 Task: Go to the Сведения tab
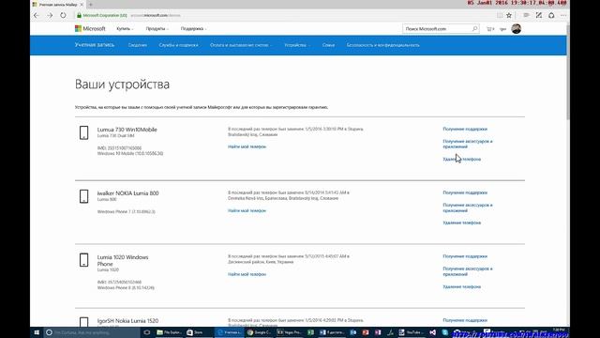(x=138, y=45)
